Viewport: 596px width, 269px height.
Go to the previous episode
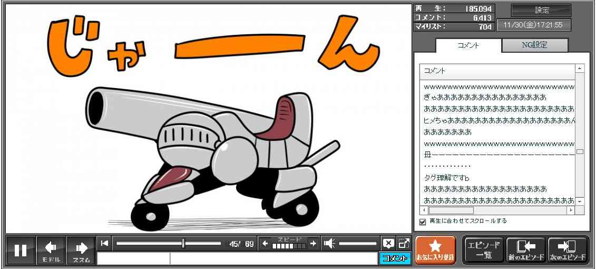525,250
